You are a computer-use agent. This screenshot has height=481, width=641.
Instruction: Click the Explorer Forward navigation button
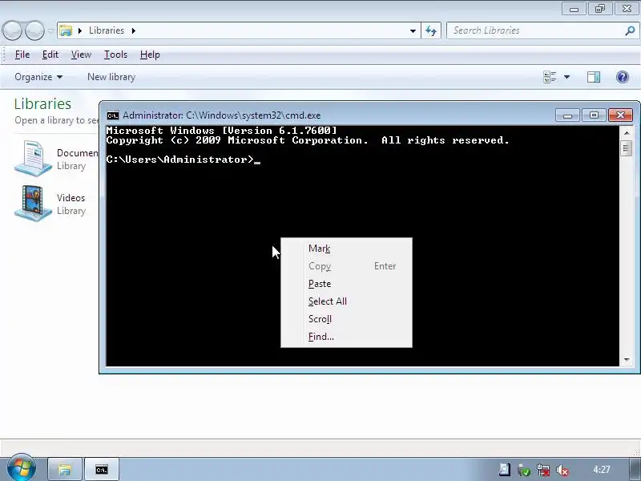[34, 30]
